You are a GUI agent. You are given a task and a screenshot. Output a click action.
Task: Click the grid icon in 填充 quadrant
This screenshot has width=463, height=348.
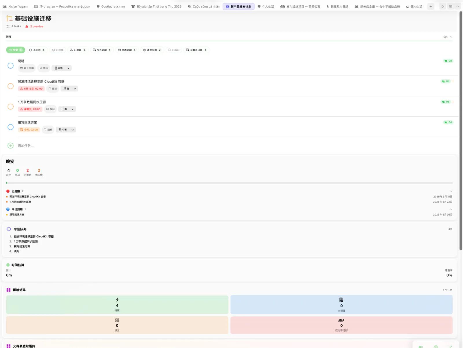tap(117, 320)
